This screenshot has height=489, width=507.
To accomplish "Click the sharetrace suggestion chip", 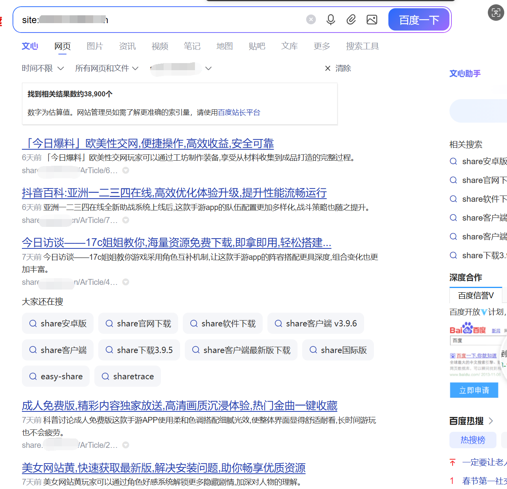I will (x=128, y=377).
